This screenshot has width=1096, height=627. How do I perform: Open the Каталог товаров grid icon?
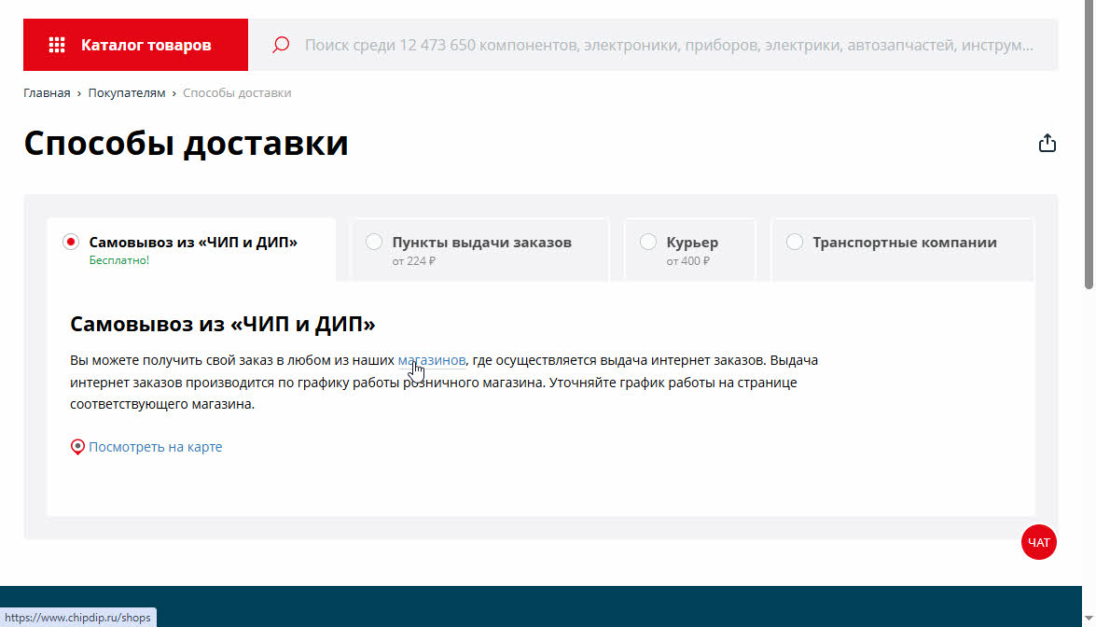57,45
